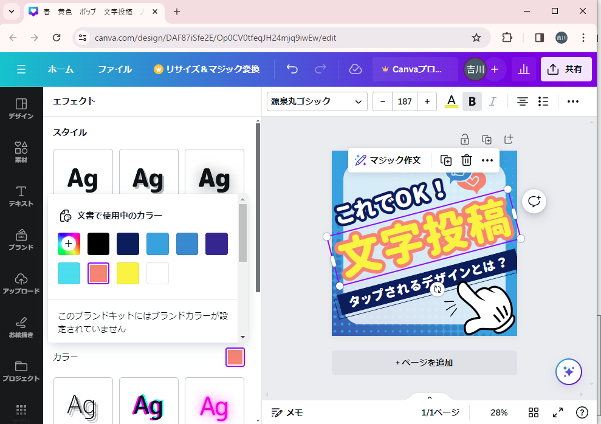Open the 28% zoom level menu

(x=499, y=412)
